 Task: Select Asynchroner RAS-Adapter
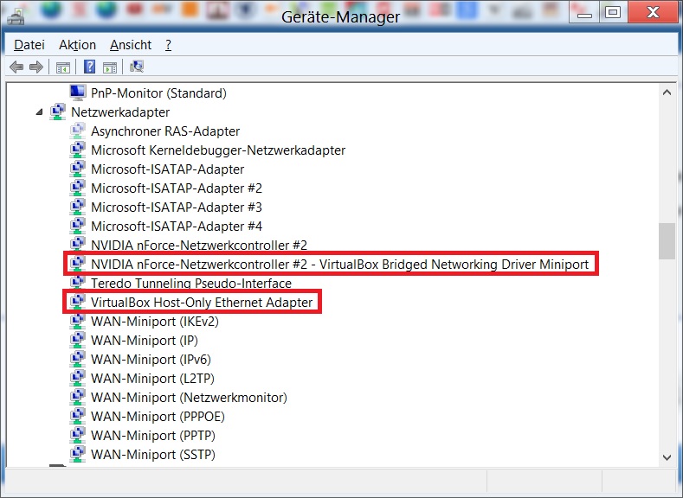(x=165, y=131)
